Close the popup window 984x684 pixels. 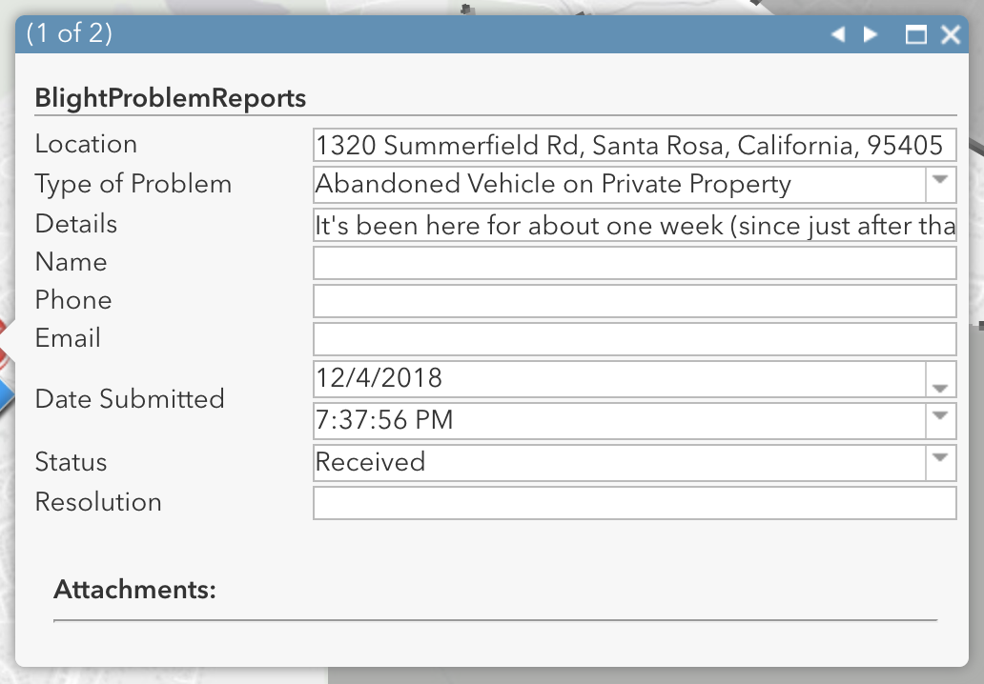click(x=950, y=35)
